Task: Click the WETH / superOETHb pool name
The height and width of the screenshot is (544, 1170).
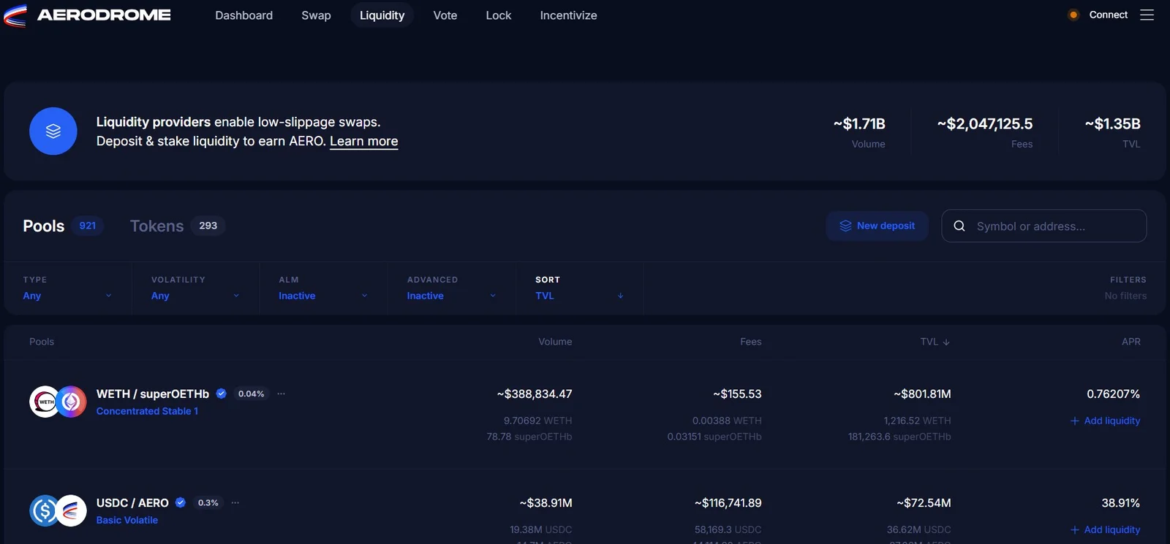Action: pyautogui.click(x=153, y=394)
